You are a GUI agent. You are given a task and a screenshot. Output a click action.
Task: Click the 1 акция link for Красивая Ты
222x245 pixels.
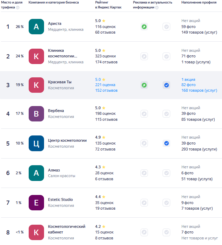coord(188,79)
